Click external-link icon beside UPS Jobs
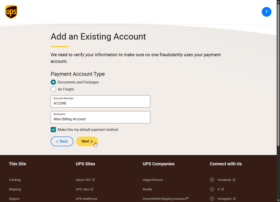The image size is (280, 202). pyautogui.click(x=92, y=189)
